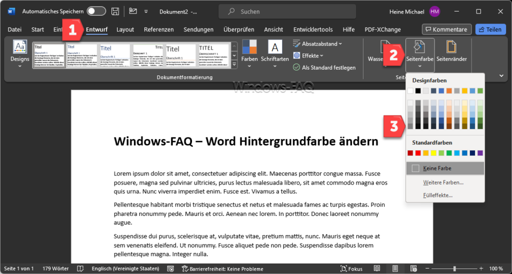Pick the bright red swatch in Standardfarben
This screenshot has height=274, width=512.
pos(418,153)
